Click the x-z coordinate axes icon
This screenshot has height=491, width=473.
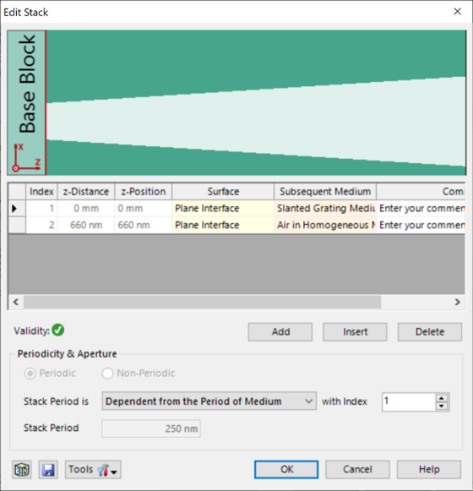pos(26,158)
